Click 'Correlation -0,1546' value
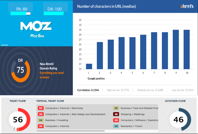The height and width of the screenshot is (134, 198). 88,90
